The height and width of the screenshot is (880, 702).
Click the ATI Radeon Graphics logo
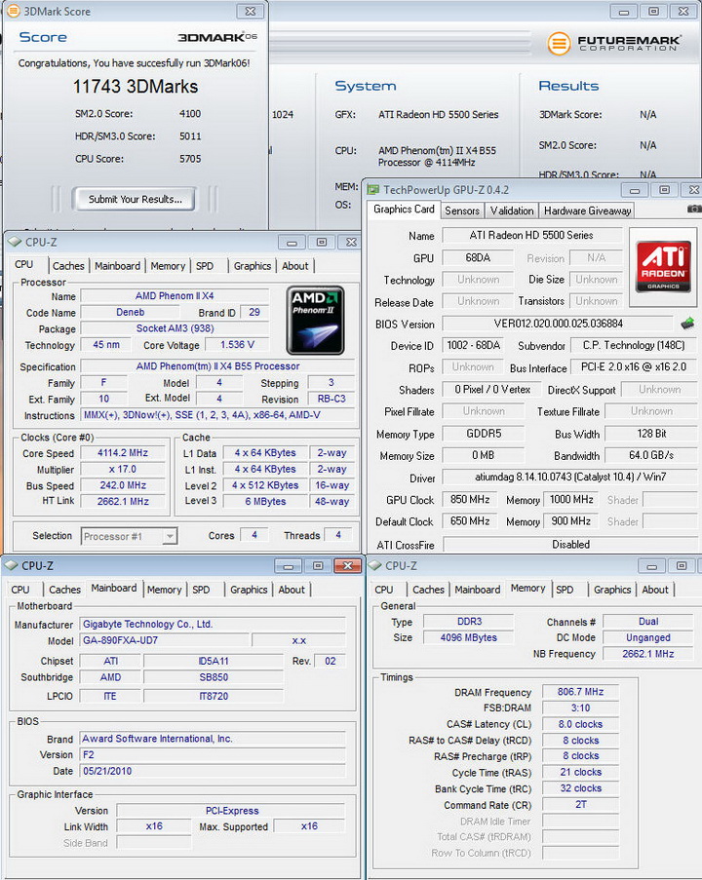663,267
